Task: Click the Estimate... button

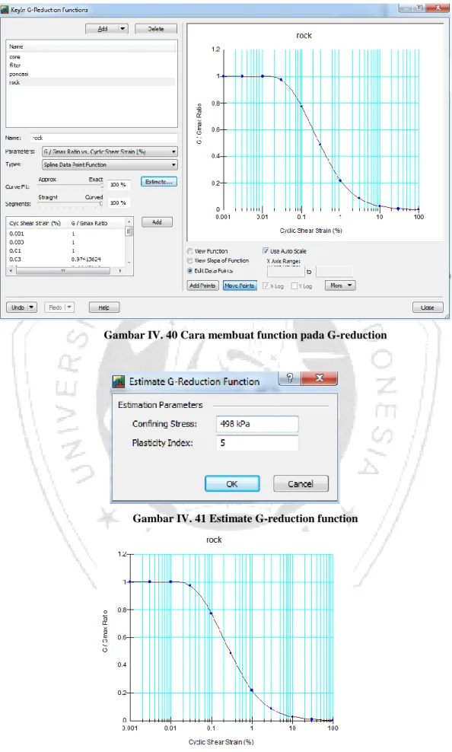Action: click(158, 182)
